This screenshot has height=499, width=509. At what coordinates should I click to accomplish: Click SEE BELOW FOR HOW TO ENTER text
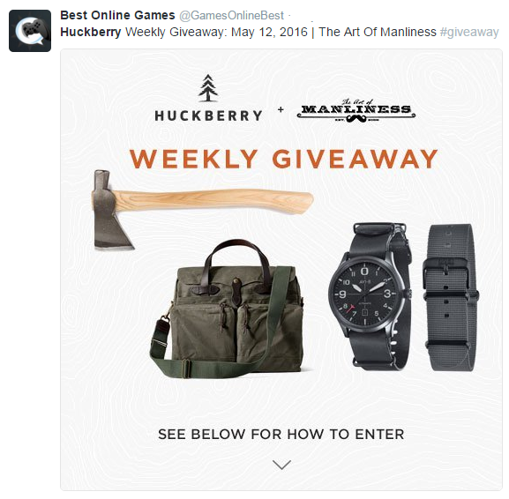[281, 434]
